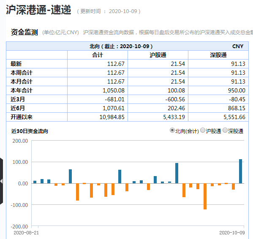Image resolution: width=253 pixels, height=239 pixels.
Task: Click the 深股通 column header
Action: [218, 55]
